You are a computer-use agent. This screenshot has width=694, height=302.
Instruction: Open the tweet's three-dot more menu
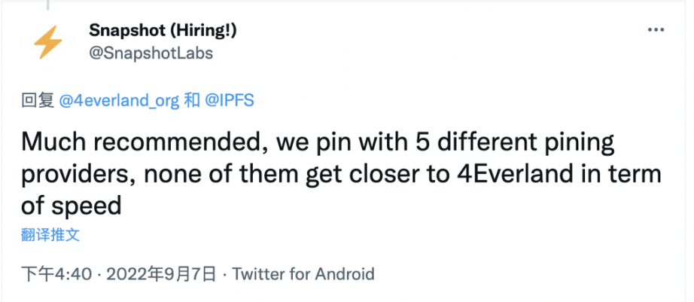(x=656, y=29)
